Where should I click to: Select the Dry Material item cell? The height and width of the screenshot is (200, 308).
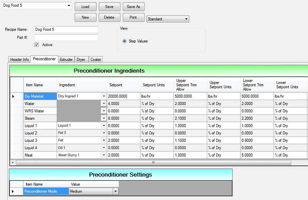(x=40, y=96)
